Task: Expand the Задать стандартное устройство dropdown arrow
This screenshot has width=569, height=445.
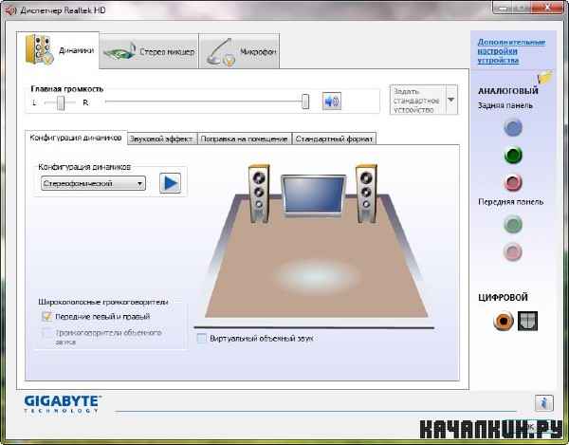Action: 451,100
